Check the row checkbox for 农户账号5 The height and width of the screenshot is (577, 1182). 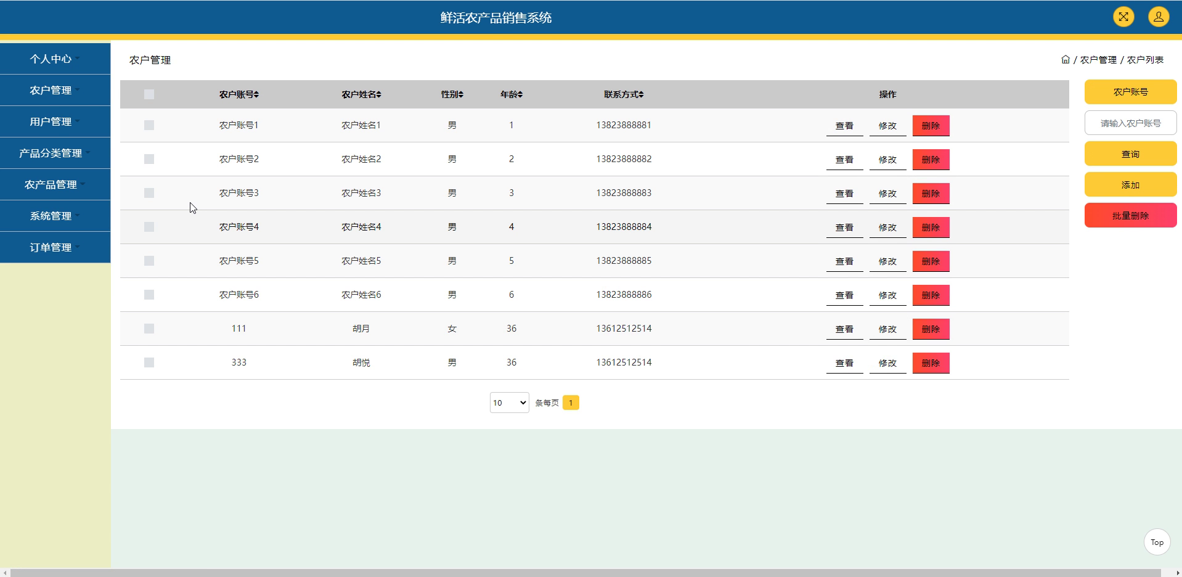click(x=149, y=261)
